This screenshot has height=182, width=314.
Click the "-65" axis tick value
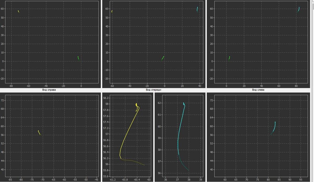coord(53,180)
